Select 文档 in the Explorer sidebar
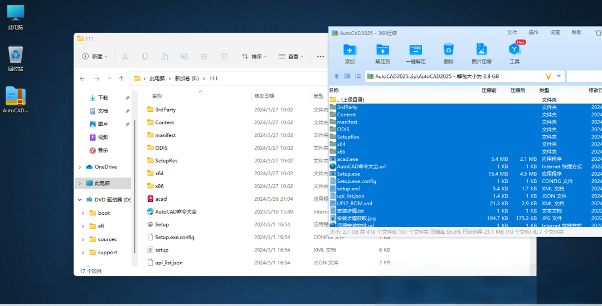Image resolution: width=602 pixels, height=306 pixels. click(103, 111)
